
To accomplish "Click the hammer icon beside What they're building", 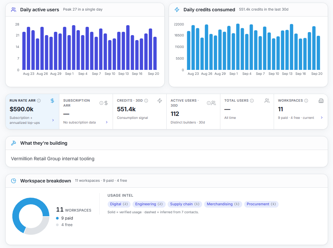I will click(x=14, y=143).
